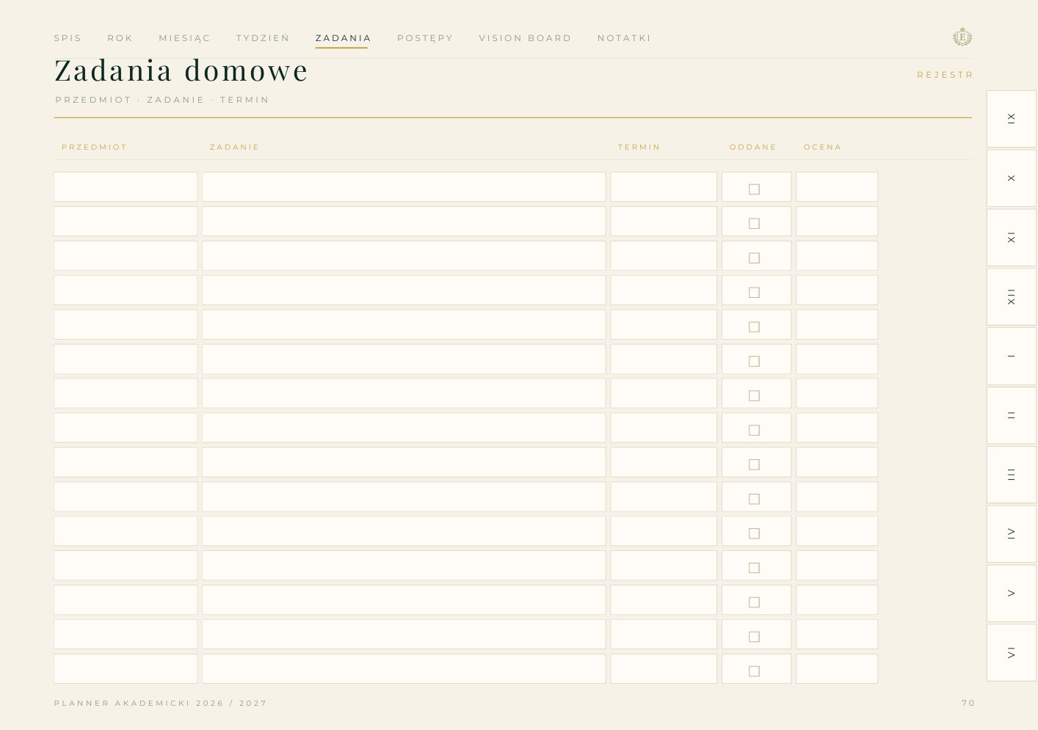Click the last row OCENA field
Image resolution: width=1038 pixels, height=730 pixels.
(x=837, y=669)
